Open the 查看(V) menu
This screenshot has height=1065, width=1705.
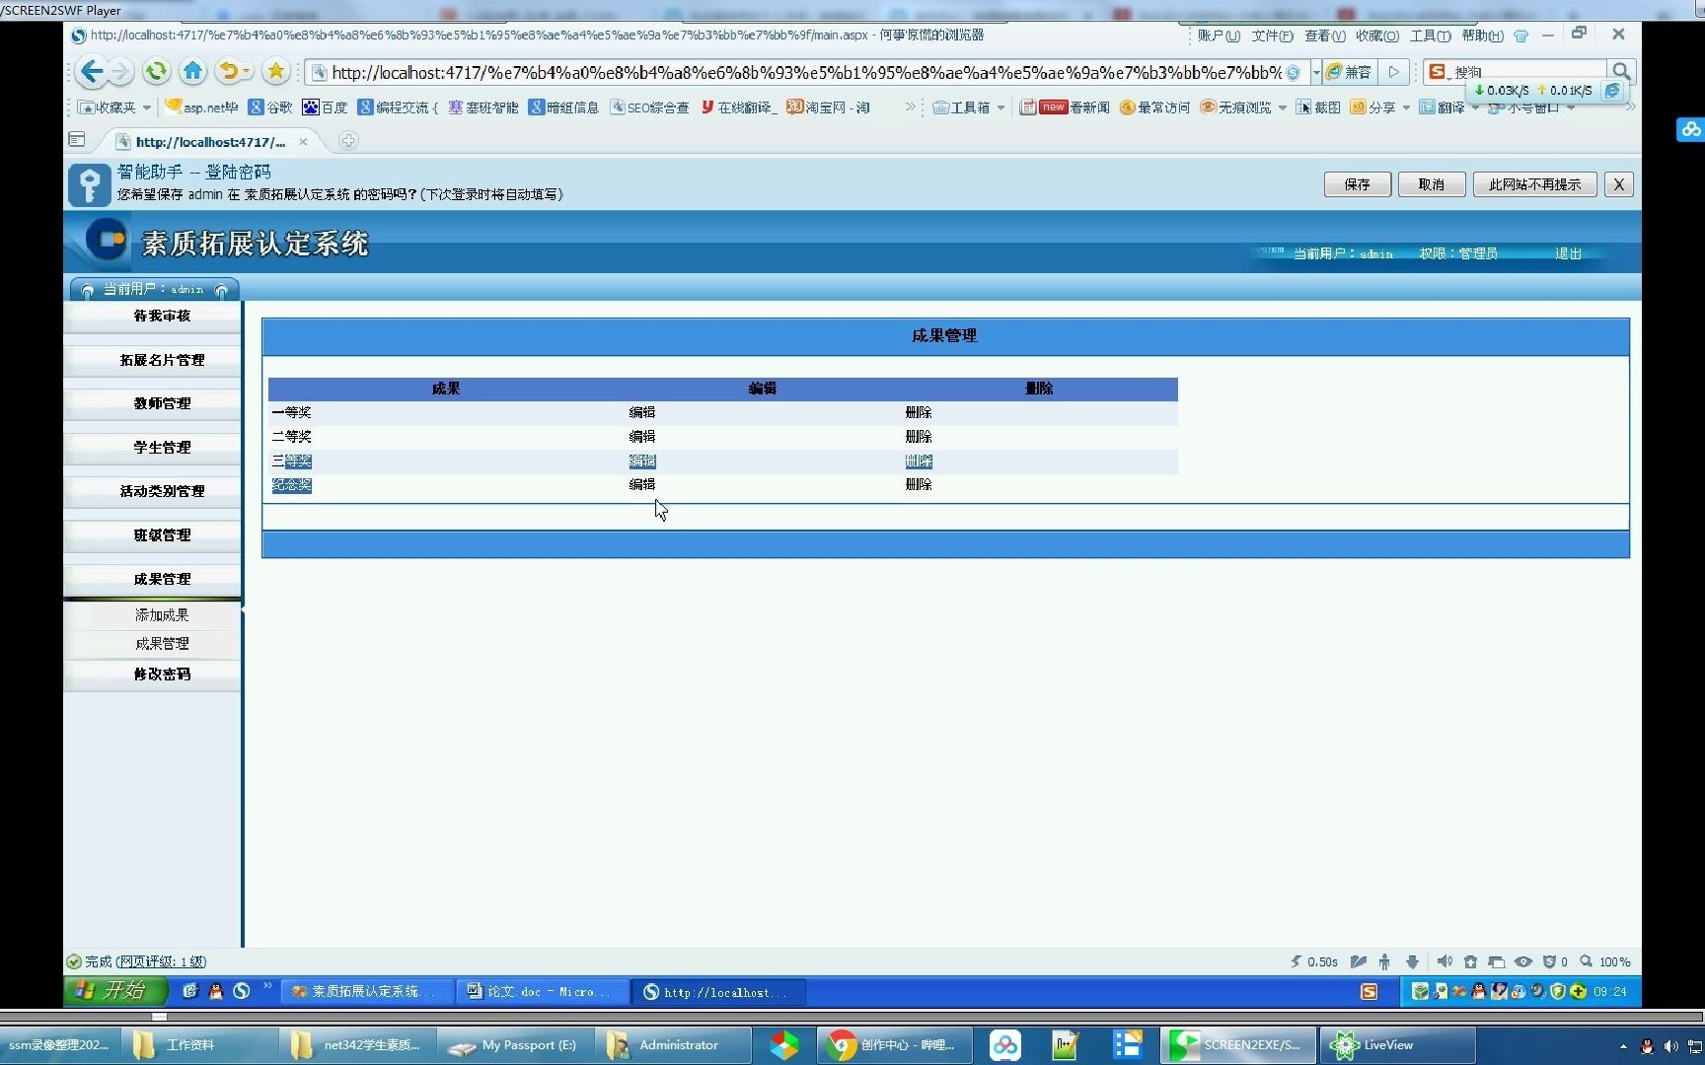(1324, 35)
